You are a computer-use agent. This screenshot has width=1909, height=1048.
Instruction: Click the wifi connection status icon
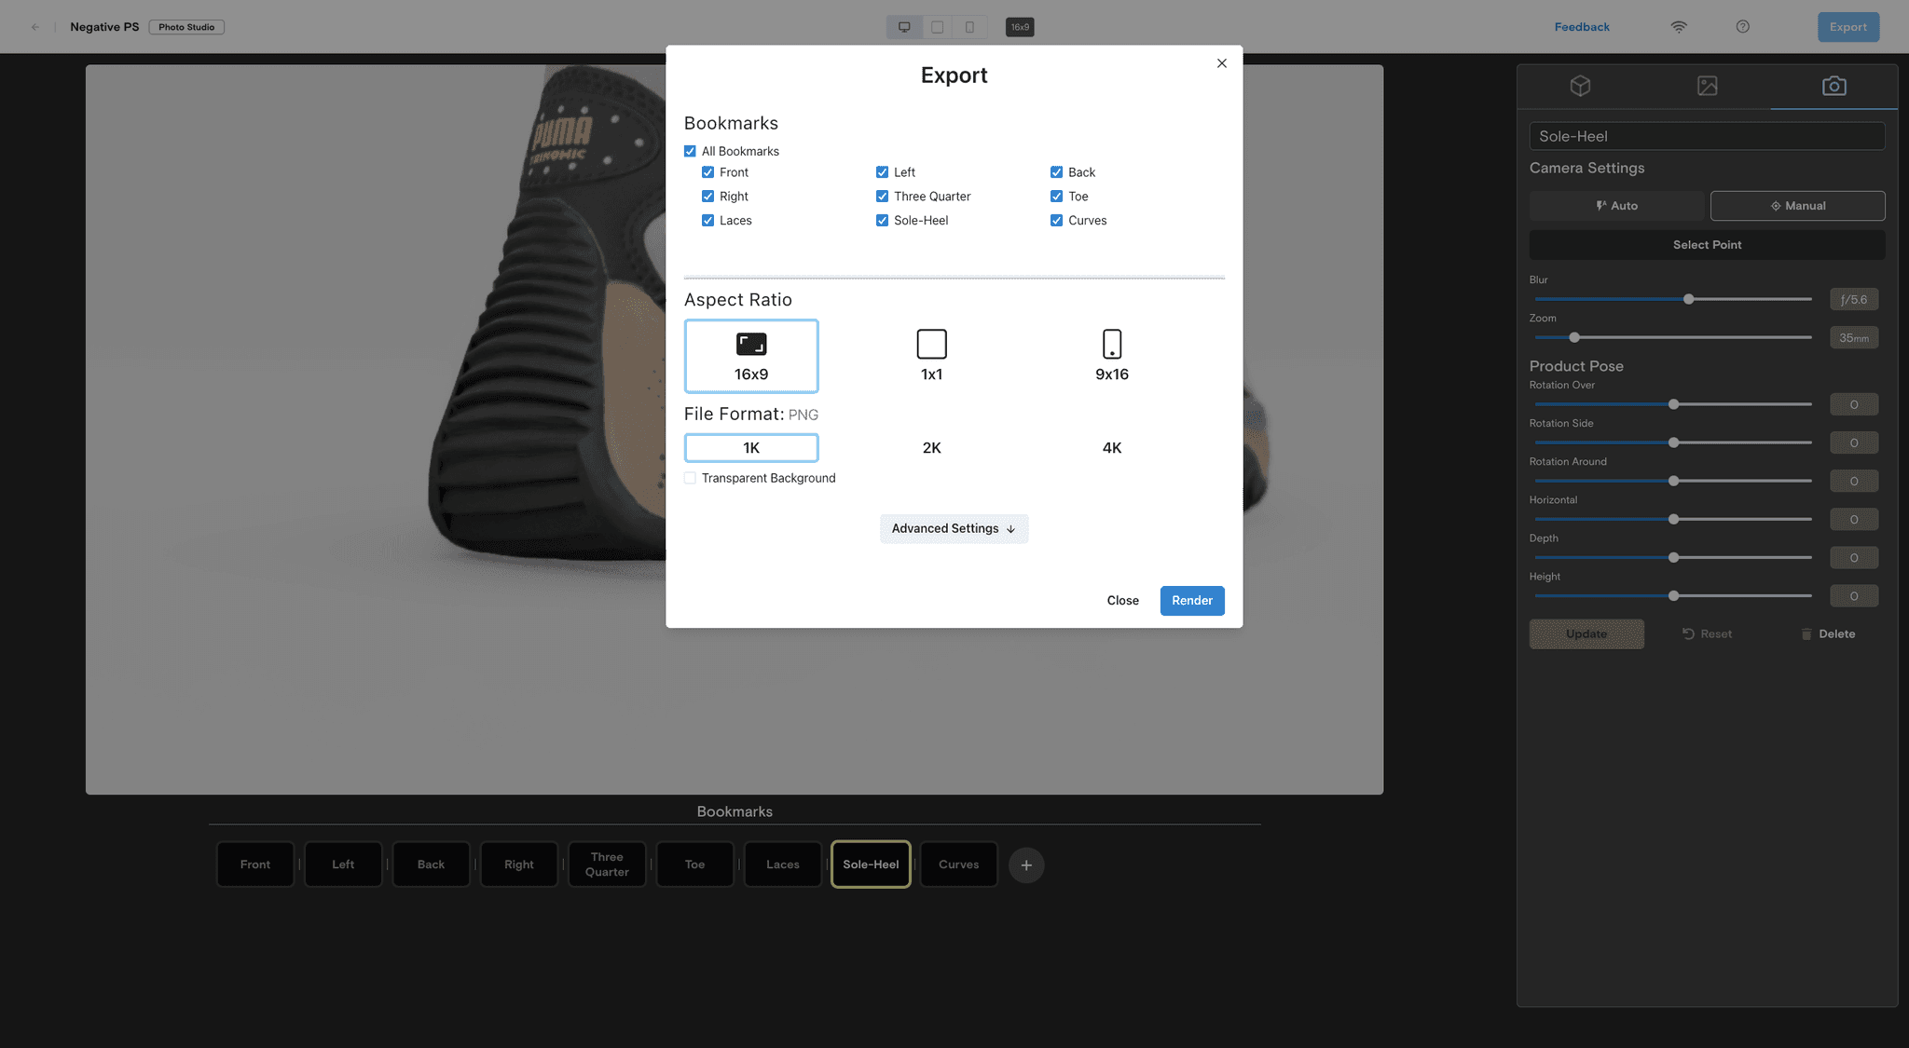point(1678,27)
